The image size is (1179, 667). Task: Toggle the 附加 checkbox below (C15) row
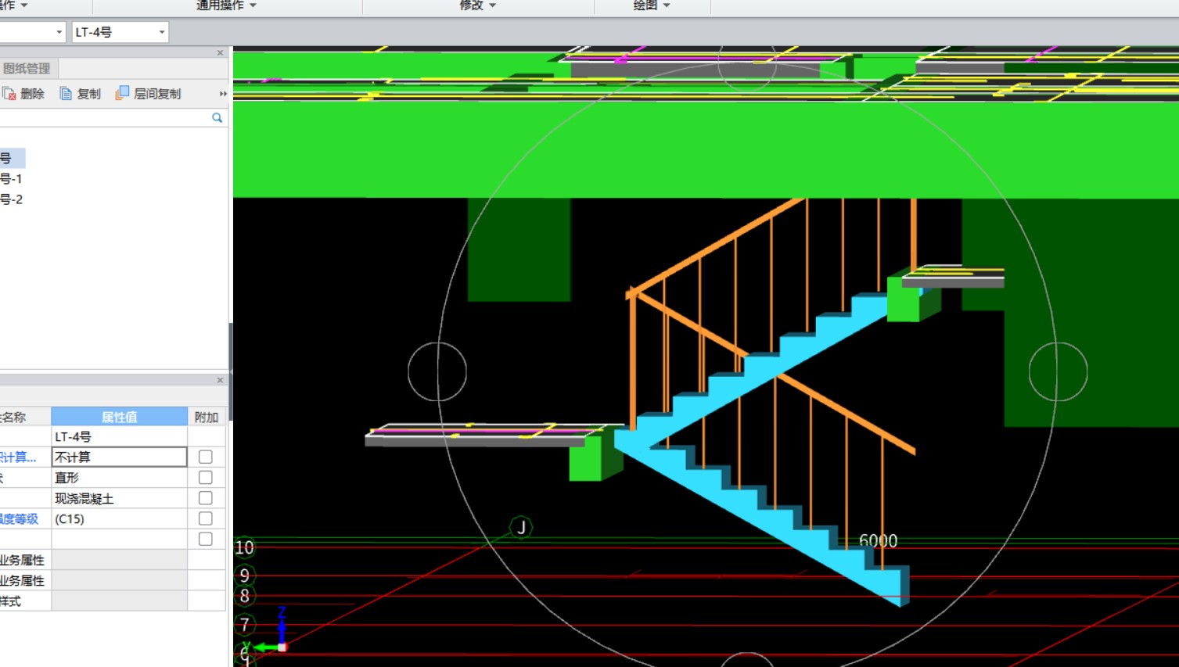point(206,539)
